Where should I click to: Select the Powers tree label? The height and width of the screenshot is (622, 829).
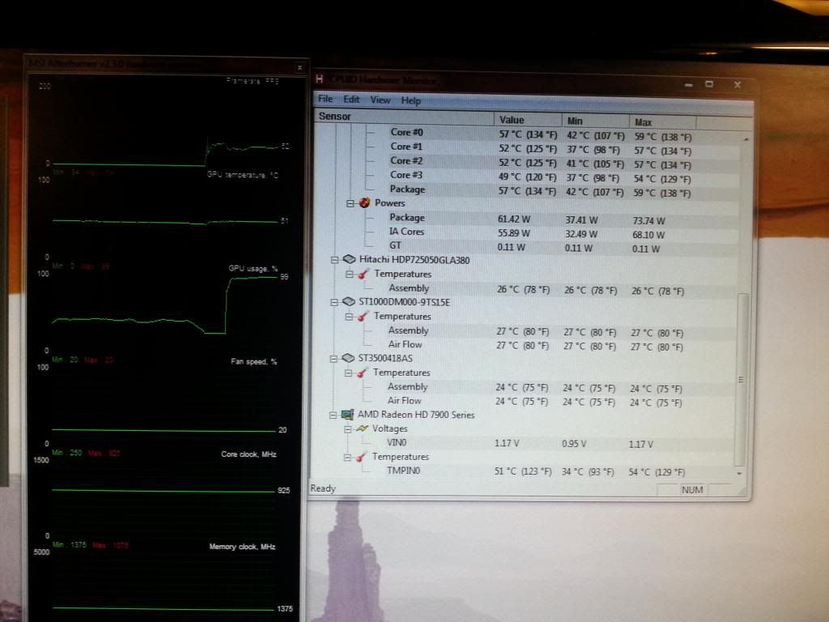(x=389, y=203)
